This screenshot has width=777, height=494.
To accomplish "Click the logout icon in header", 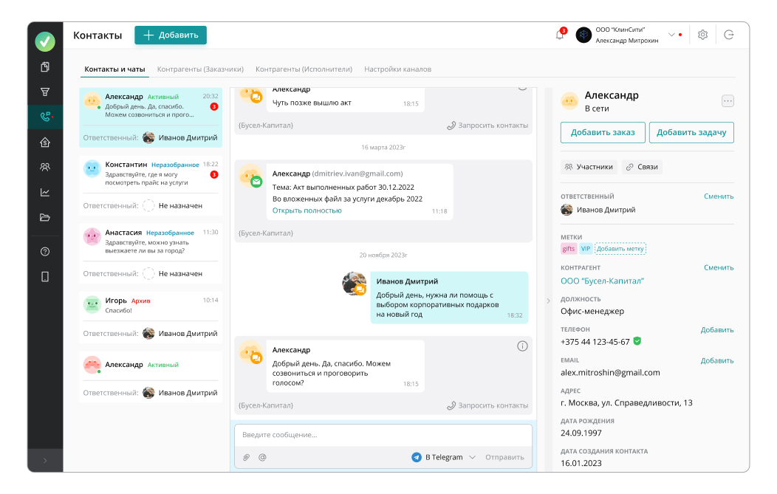I will (729, 35).
